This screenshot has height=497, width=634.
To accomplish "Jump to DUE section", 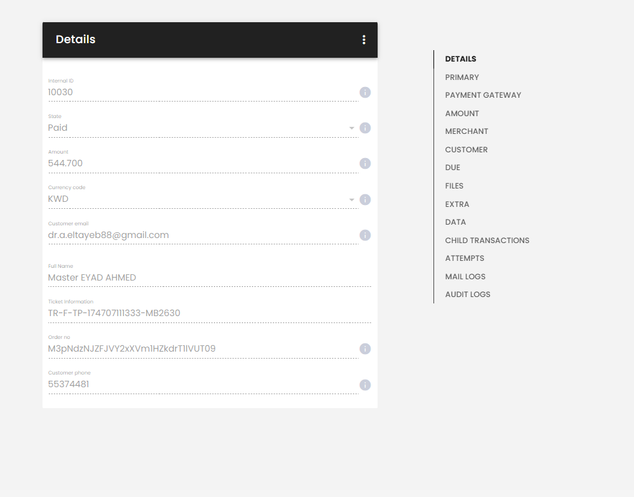I will (x=452, y=168).
